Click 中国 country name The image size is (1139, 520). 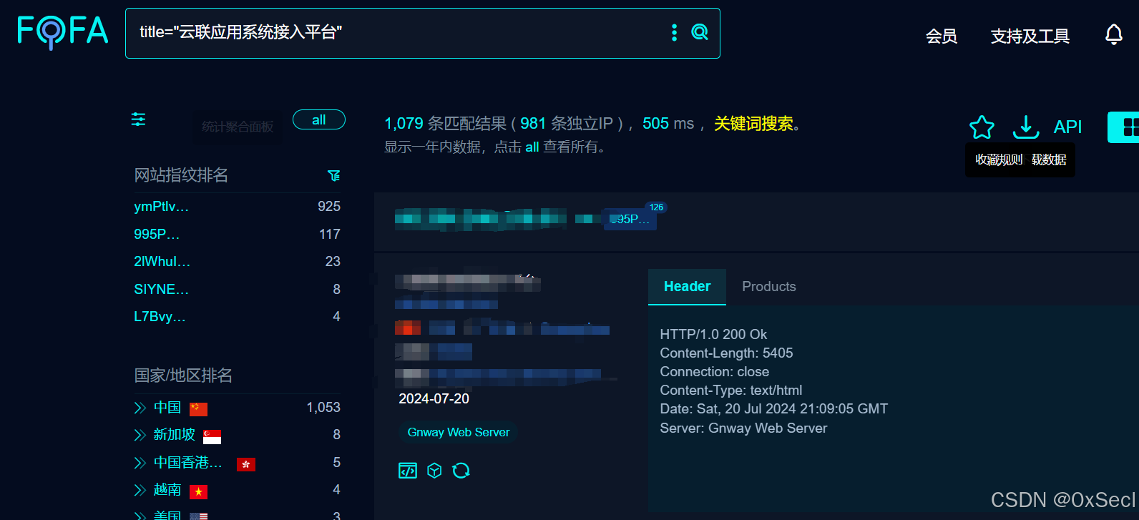point(167,408)
